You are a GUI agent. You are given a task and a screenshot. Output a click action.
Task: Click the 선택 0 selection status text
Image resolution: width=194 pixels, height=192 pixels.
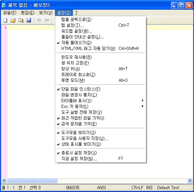pyautogui.click(x=35, y=188)
